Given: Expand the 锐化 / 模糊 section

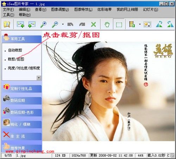Looking at the screenshot, I should click(22, 124).
